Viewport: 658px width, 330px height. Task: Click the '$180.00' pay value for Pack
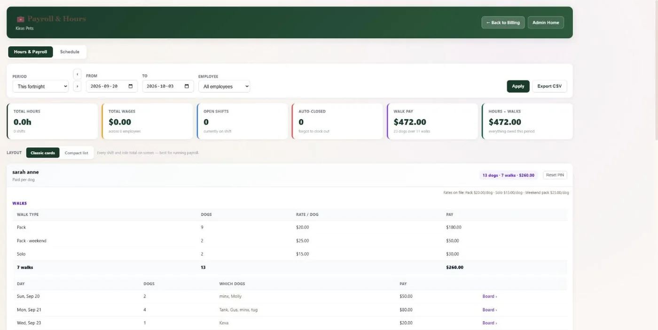(x=454, y=227)
